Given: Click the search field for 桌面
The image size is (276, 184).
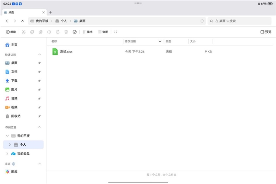Looking at the screenshot, I should click(x=241, y=21).
